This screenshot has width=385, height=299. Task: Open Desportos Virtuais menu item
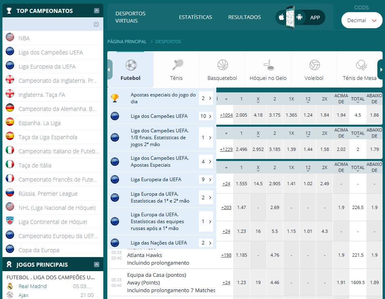point(130,17)
